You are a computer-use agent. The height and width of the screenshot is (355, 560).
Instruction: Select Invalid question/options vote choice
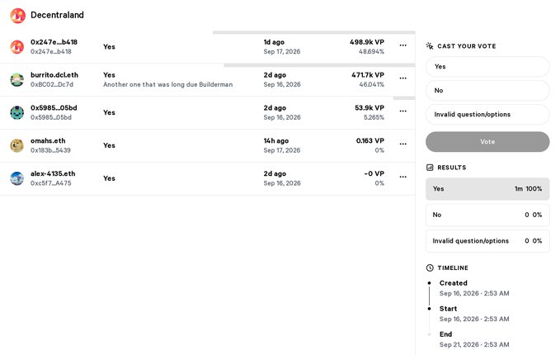(x=487, y=115)
